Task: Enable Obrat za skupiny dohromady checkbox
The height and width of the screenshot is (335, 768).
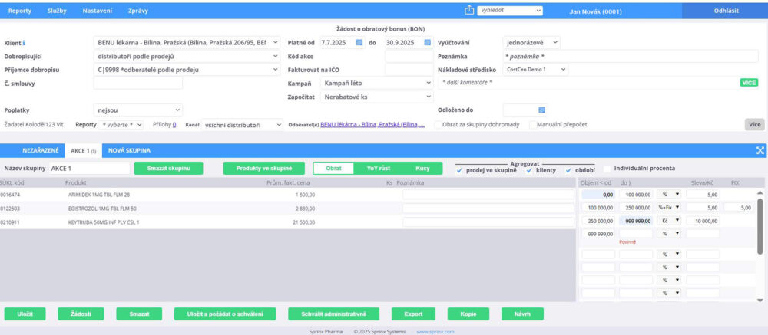Action: (438, 124)
